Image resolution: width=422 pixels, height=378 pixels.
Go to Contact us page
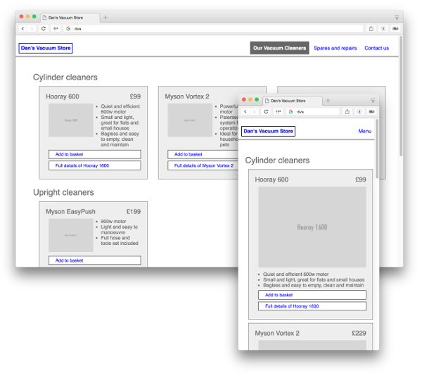coord(376,49)
